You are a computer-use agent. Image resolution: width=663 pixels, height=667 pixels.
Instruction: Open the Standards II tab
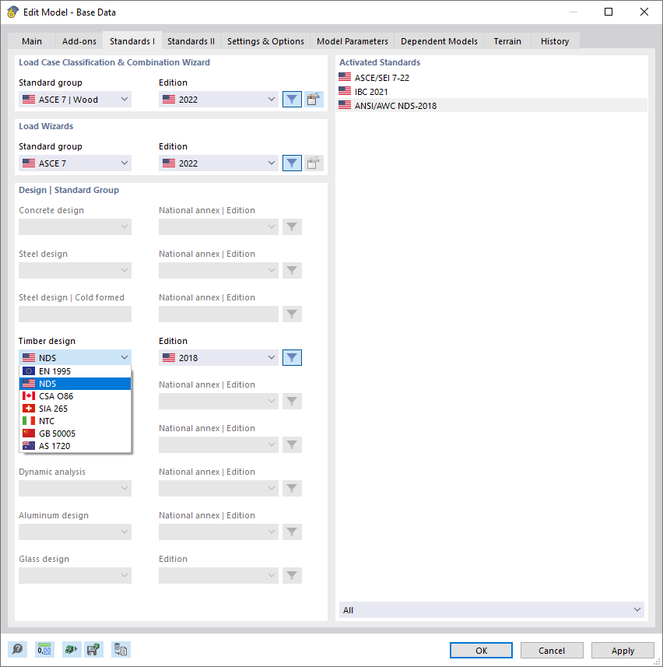[x=191, y=41]
